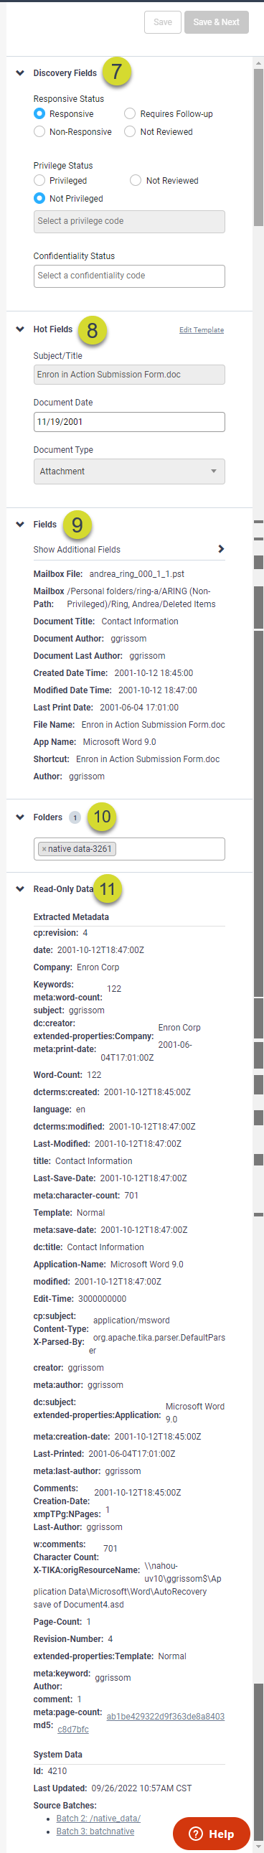264x1853 pixels.
Task: Collapse the Discovery Fields section chevron
Action: coord(20,72)
